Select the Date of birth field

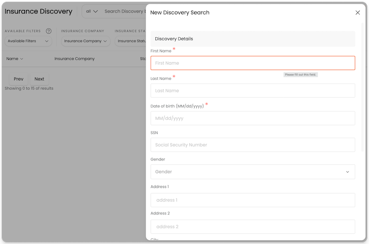point(252,118)
